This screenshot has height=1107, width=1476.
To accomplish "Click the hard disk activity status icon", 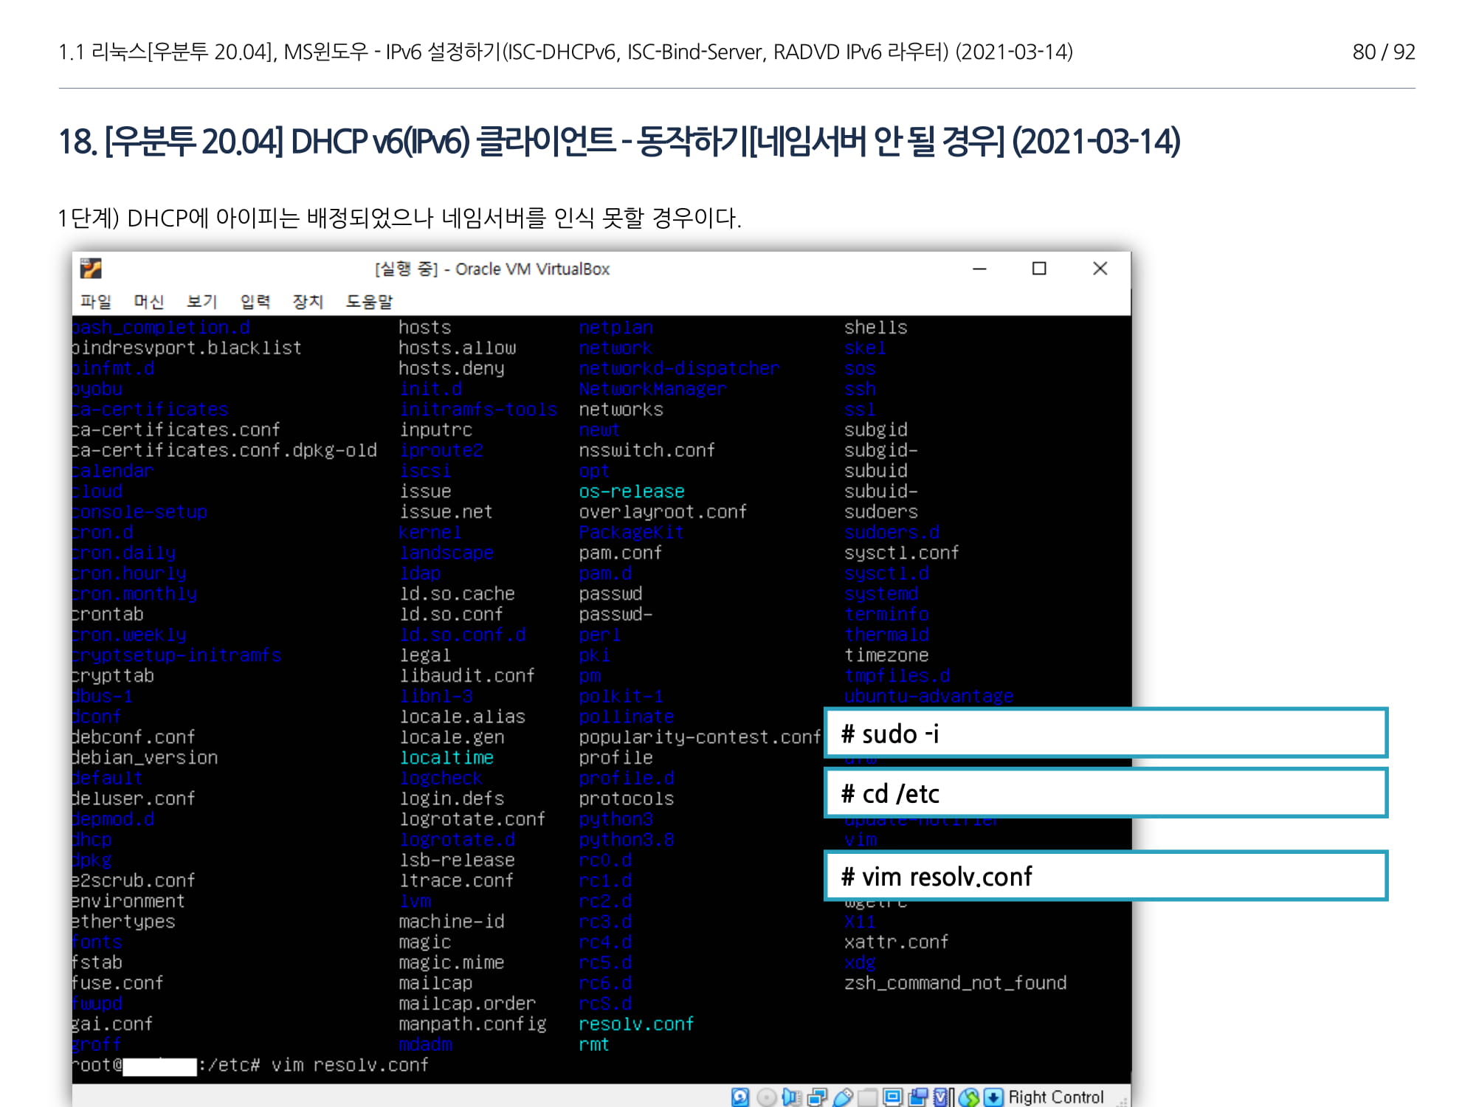I will (x=740, y=1097).
